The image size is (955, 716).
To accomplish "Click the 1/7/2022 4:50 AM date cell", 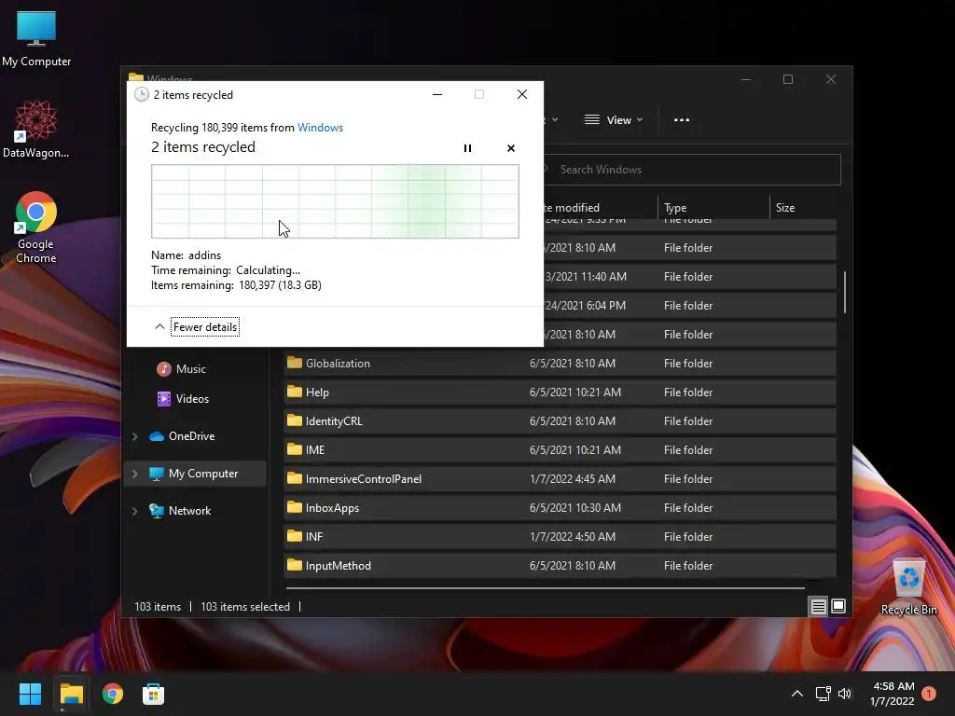I will pyautogui.click(x=573, y=537).
